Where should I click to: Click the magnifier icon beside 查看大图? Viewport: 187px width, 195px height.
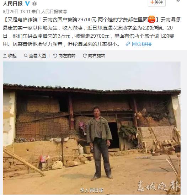(x=26, y=55)
